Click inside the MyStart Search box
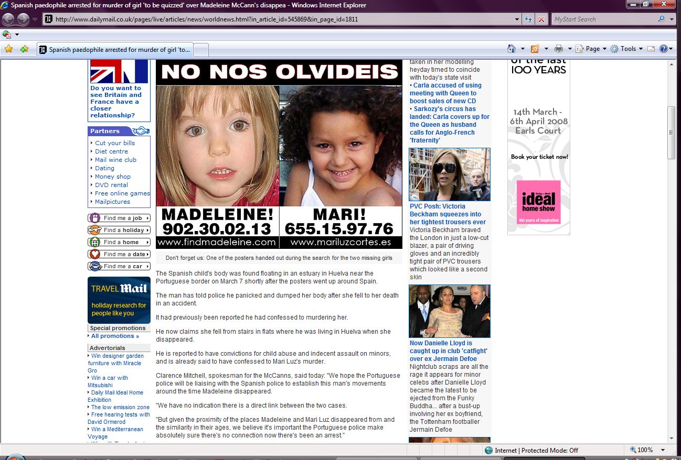 [603, 19]
